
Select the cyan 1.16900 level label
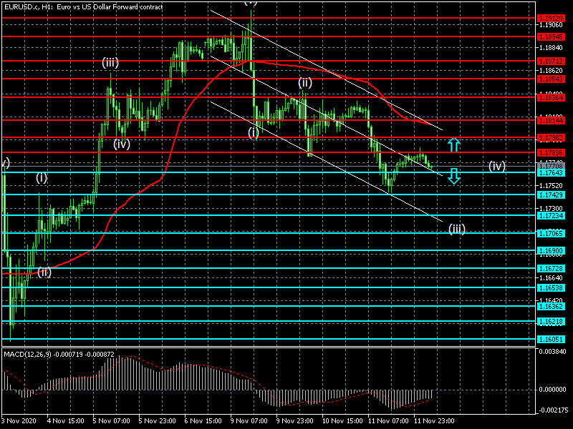pyautogui.click(x=551, y=251)
